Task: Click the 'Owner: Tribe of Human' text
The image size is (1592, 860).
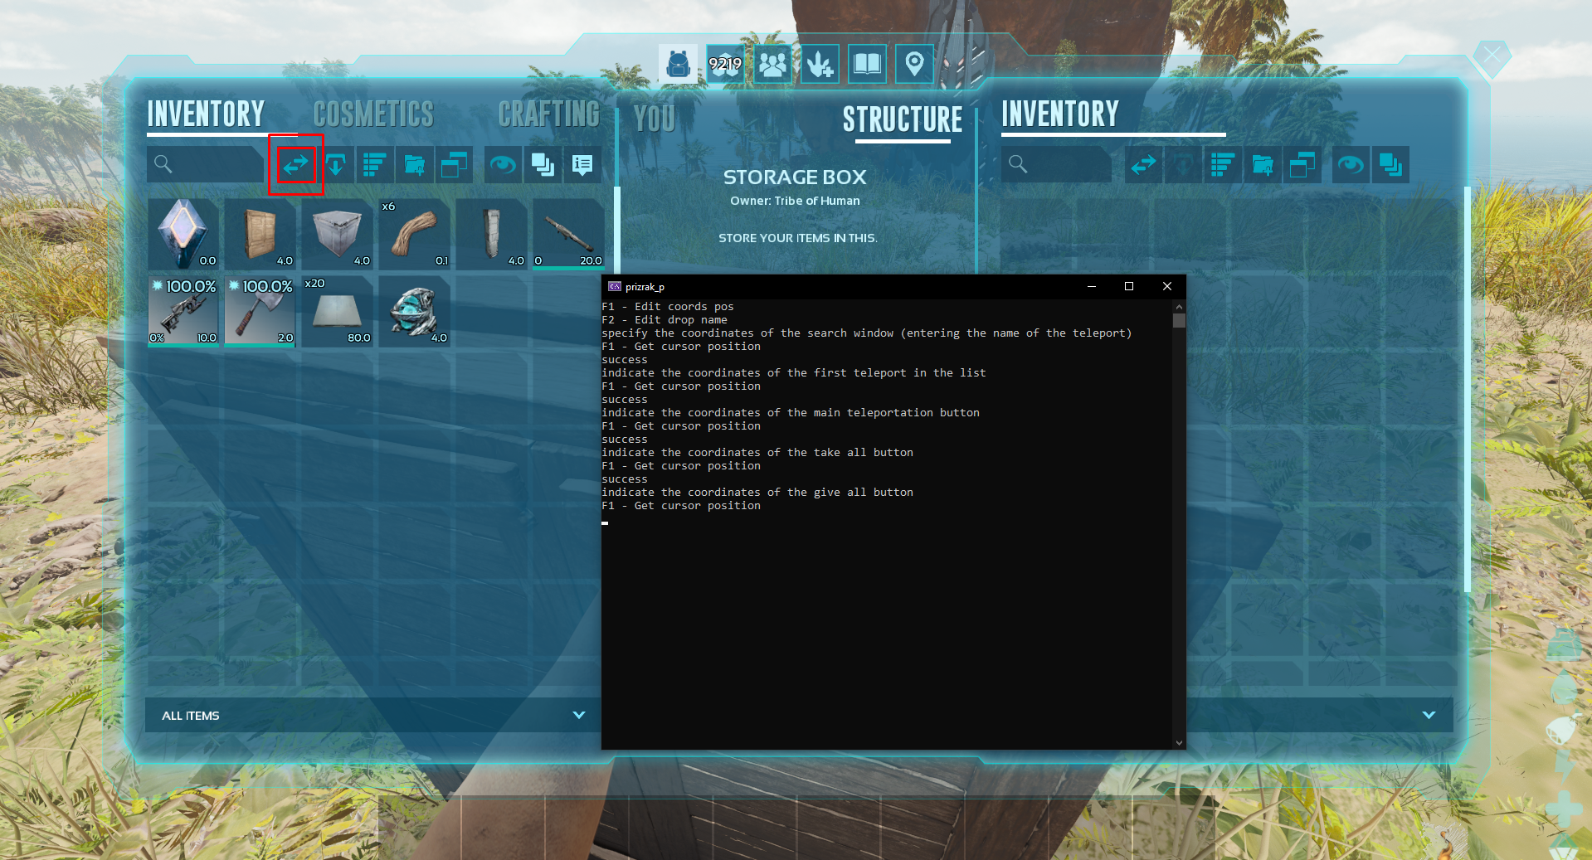Action: (795, 201)
